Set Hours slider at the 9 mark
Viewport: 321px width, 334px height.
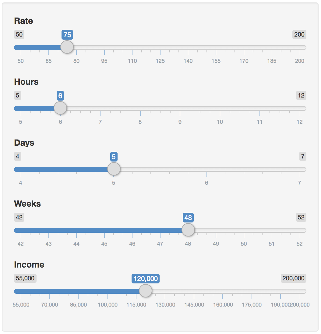pos(180,108)
